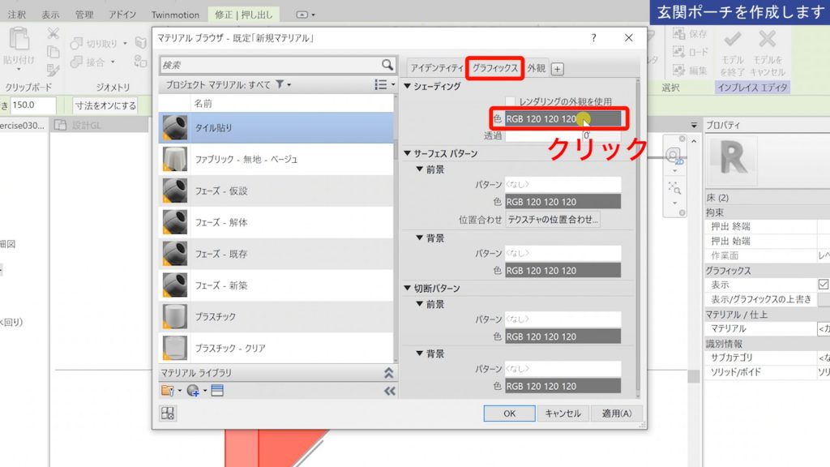Open the material library panel view icon
Image resolution: width=830 pixels, height=467 pixels.
coord(216,390)
